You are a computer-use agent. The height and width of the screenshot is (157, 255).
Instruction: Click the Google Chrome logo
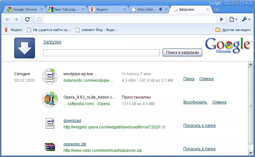[x=228, y=45]
